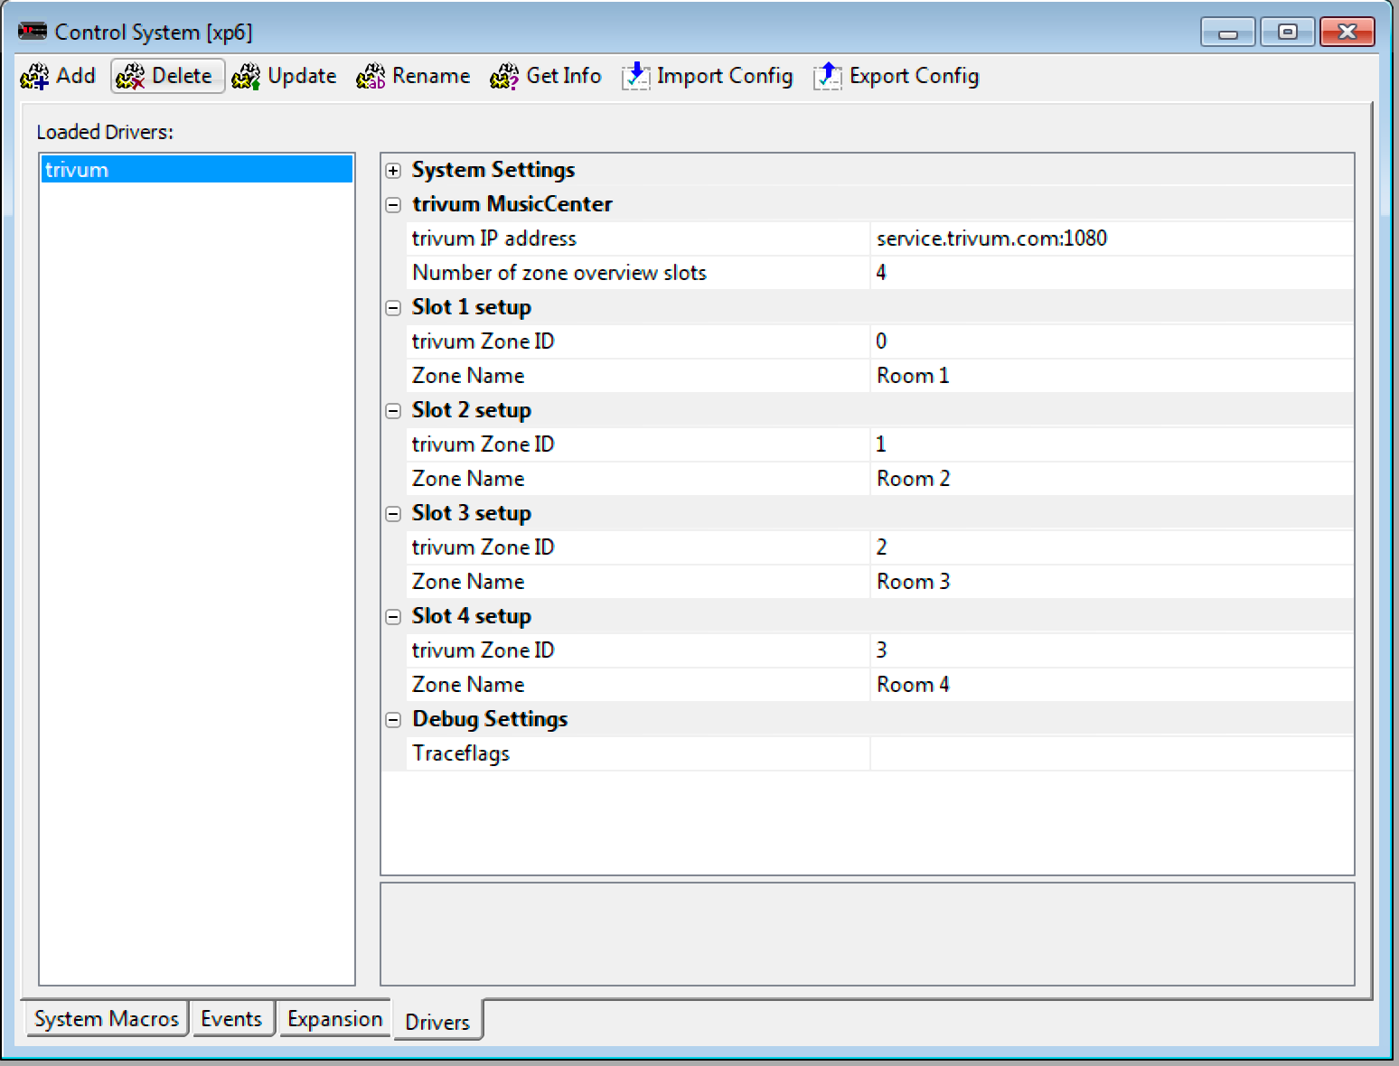Screen dimensions: 1399x1066
Task: Collapse the Slot 3 setup section
Action: click(x=393, y=514)
